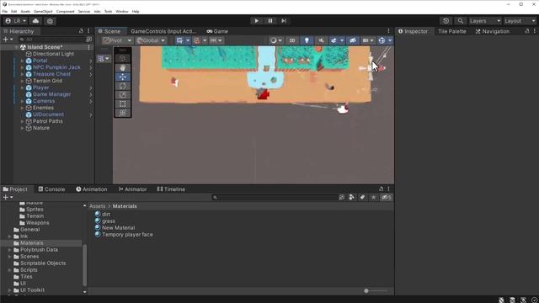Adjust the Project icon size slider

point(376,291)
